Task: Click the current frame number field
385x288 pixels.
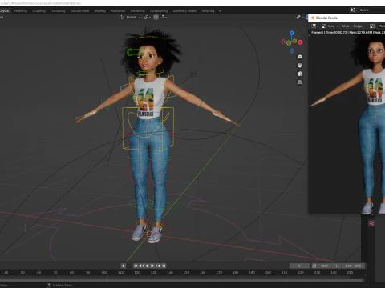Action: (299, 266)
